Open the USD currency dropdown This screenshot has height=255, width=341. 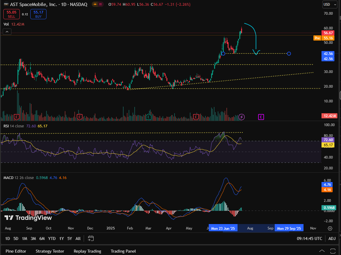(x=330, y=5)
